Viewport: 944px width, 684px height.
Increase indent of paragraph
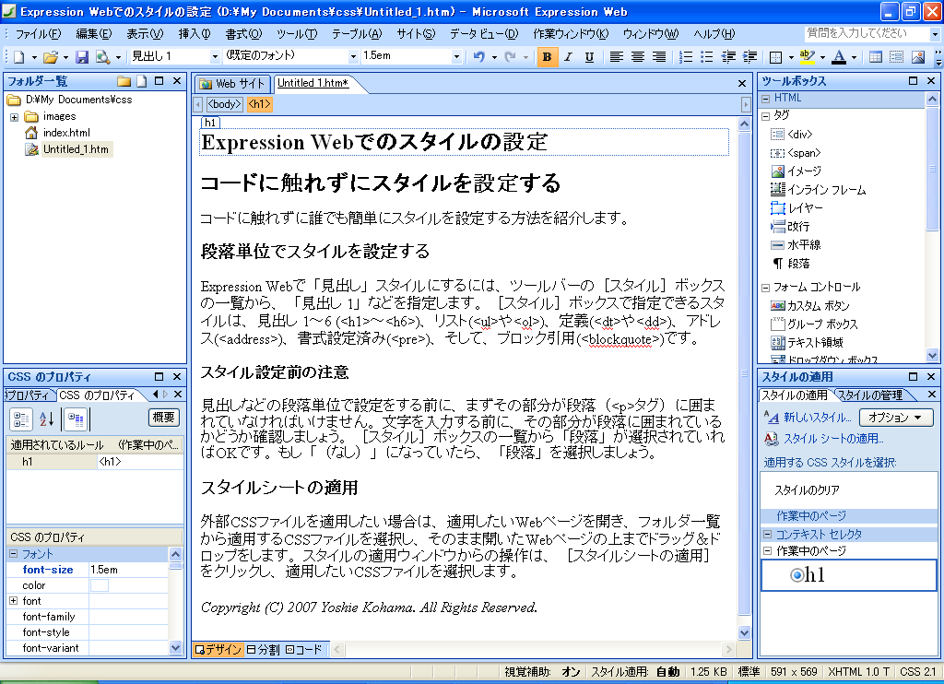click(749, 56)
